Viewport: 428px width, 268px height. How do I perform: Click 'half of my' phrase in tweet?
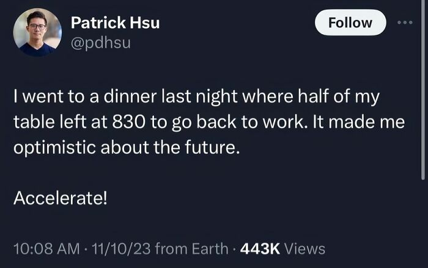[339, 97]
